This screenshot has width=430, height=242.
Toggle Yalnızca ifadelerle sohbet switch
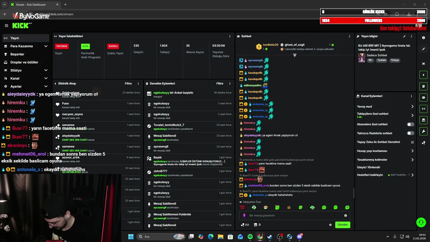411,133
